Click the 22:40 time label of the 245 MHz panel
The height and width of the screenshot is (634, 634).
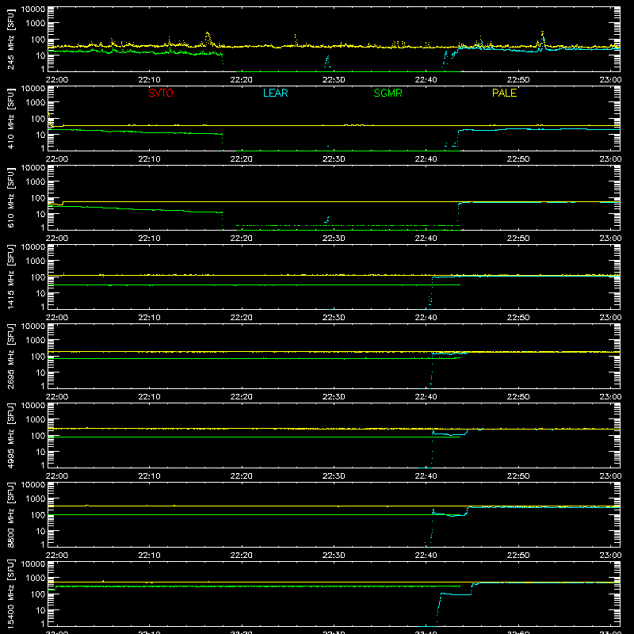pos(426,80)
